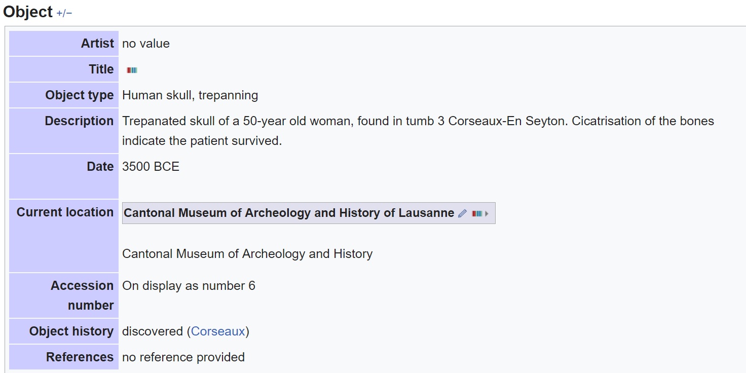This screenshot has height=373, width=746.
Task: Click the 'Human skull, trepanning' text
Action: (x=190, y=95)
